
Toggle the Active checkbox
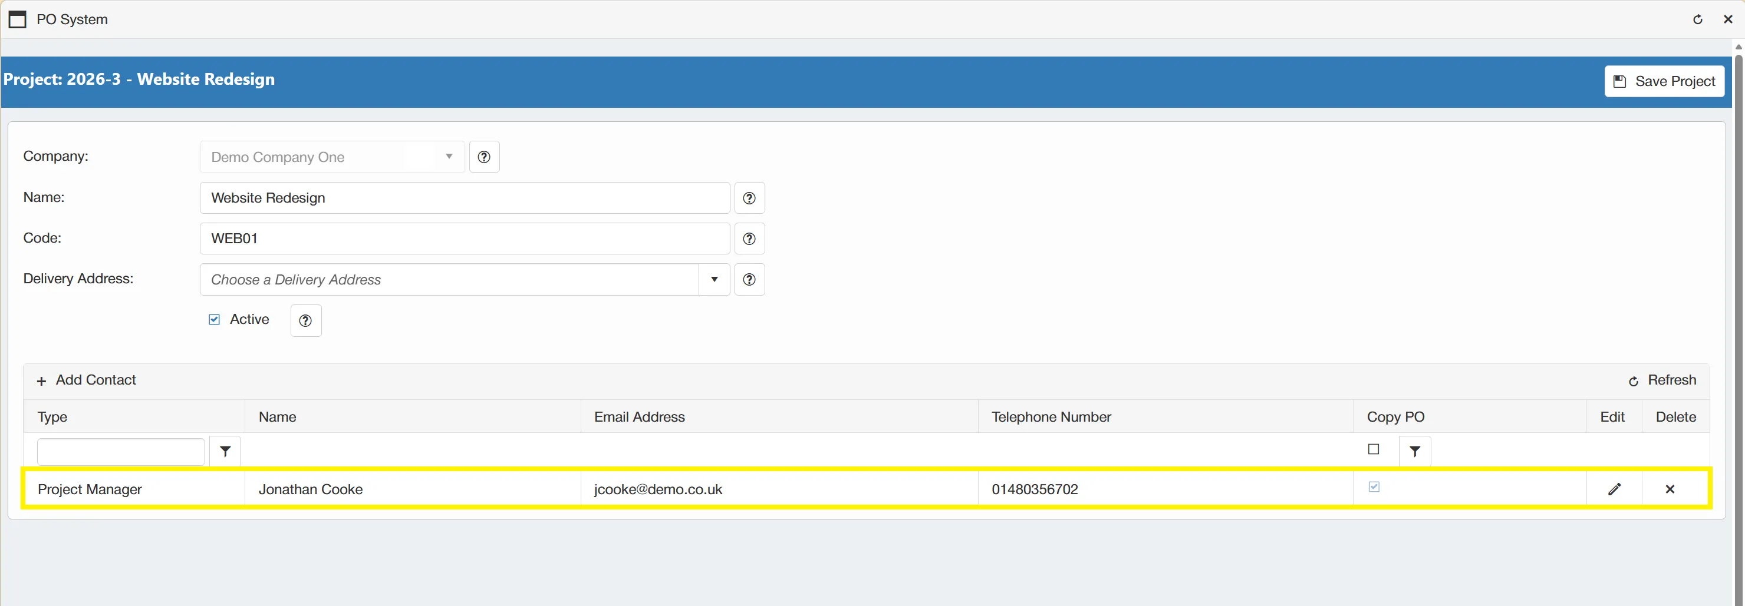coord(214,320)
